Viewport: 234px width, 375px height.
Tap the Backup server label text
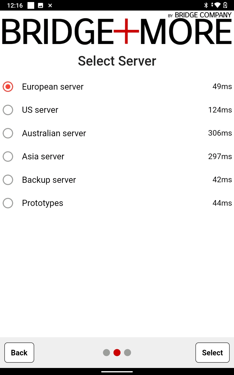tap(49, 180)
